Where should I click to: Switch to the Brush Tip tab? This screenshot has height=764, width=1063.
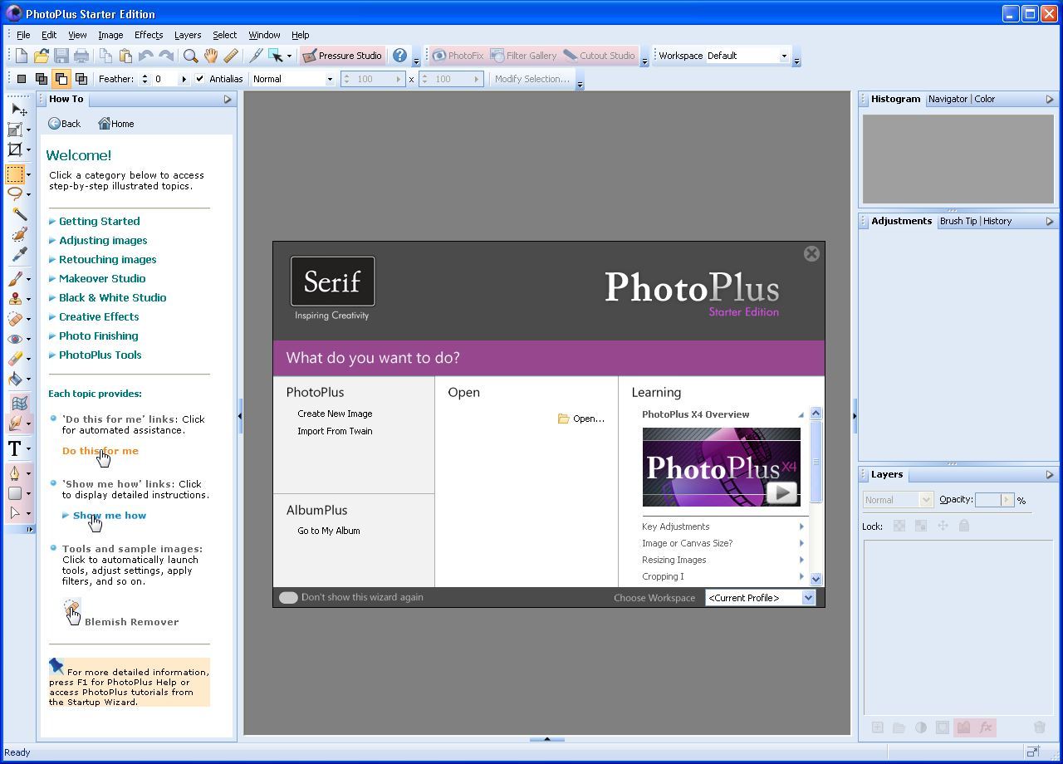point(958,221)
